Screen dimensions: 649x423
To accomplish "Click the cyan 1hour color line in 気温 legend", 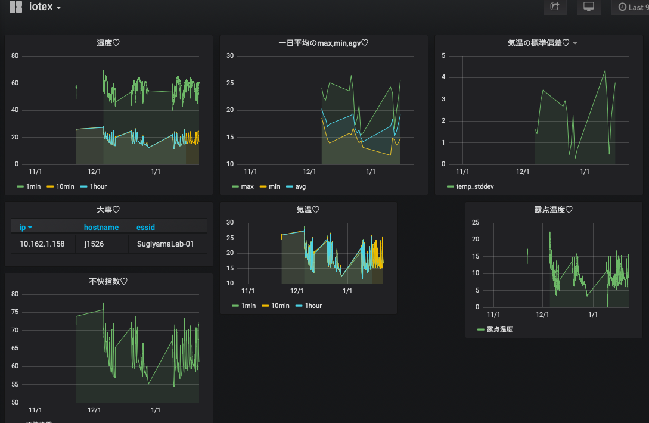I will pos(298,306).
